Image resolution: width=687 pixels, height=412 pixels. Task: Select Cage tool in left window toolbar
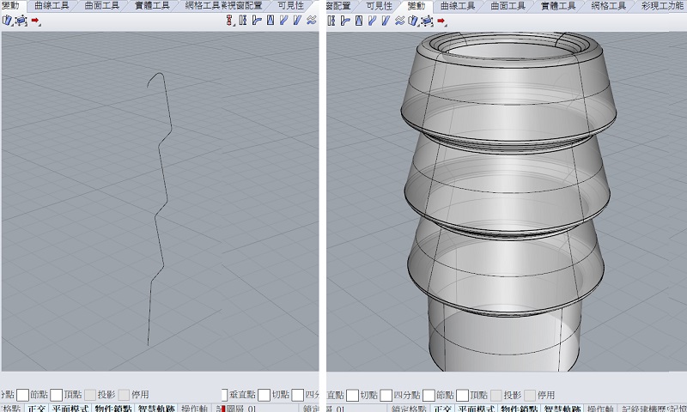tap(7, 20)
